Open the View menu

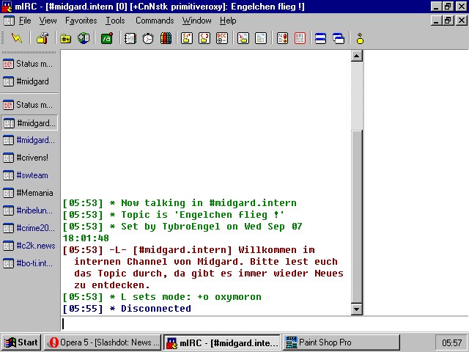click(x=48, y=21)
